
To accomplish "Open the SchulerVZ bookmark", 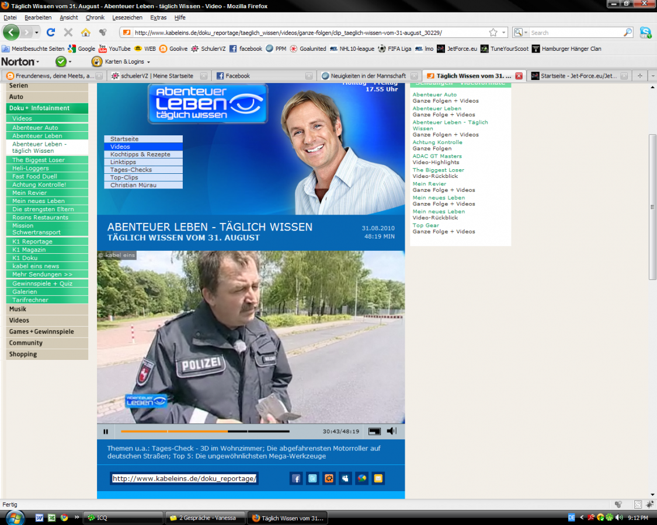I will pyautogui.click(x=208, y=48).
